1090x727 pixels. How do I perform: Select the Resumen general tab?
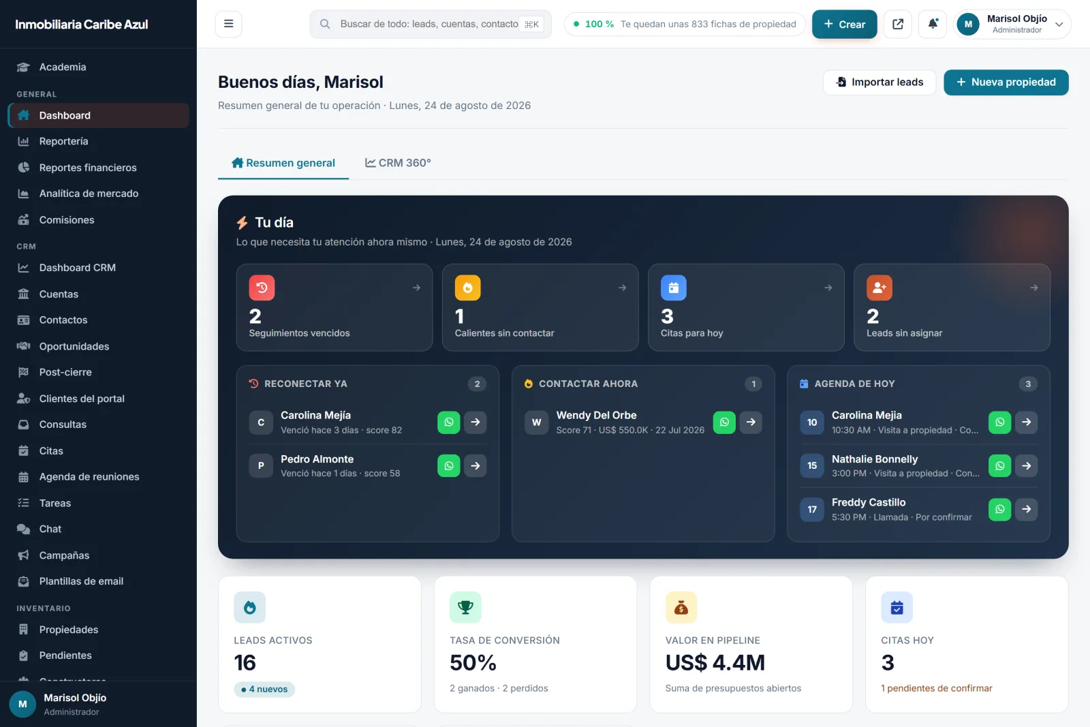(x=283, y=163)
